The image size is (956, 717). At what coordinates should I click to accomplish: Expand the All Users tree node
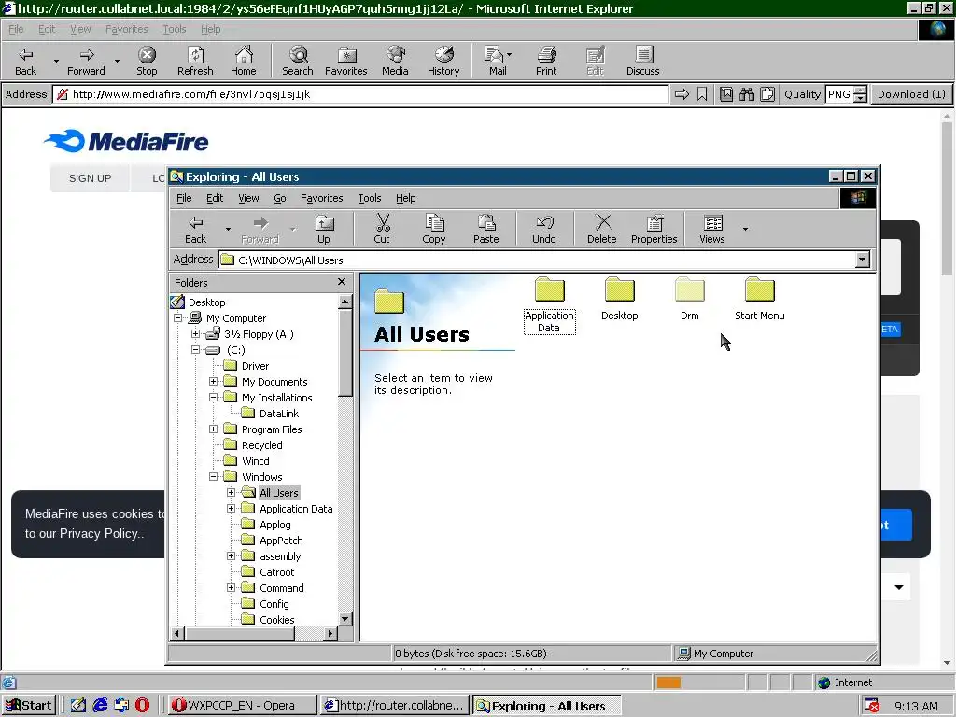(x=231, y=493)
